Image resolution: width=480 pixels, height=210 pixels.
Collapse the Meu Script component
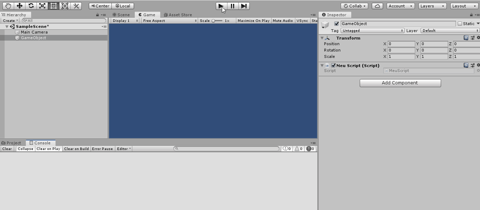click(322, 65)
